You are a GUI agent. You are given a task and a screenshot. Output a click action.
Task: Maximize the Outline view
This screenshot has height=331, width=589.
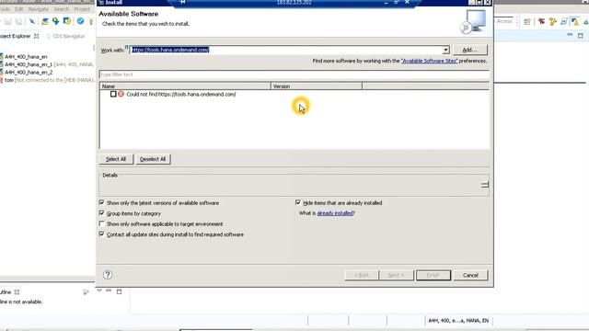(x=119, y=291)
